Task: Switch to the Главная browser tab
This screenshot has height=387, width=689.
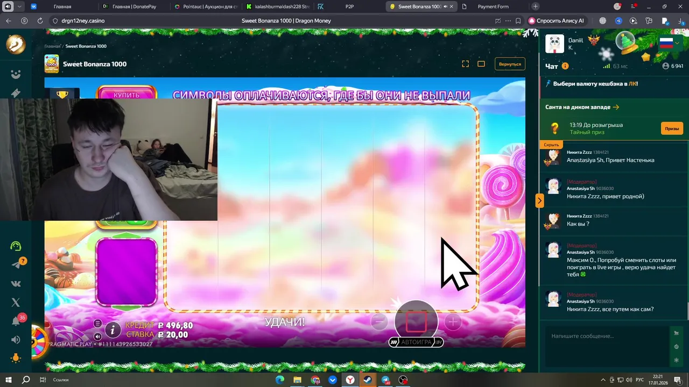Action: click(63, 6)
